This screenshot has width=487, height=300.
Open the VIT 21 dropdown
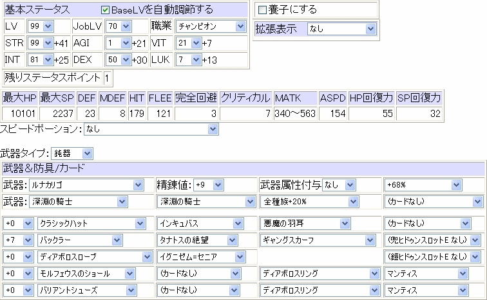coord(189,43)
